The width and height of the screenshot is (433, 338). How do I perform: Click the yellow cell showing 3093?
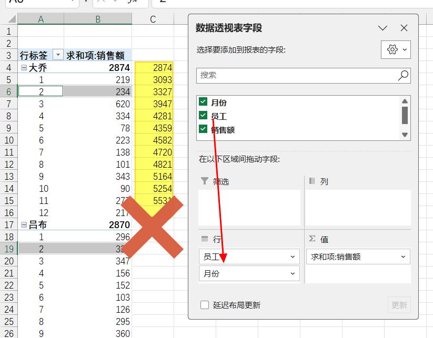pos(154,80)
